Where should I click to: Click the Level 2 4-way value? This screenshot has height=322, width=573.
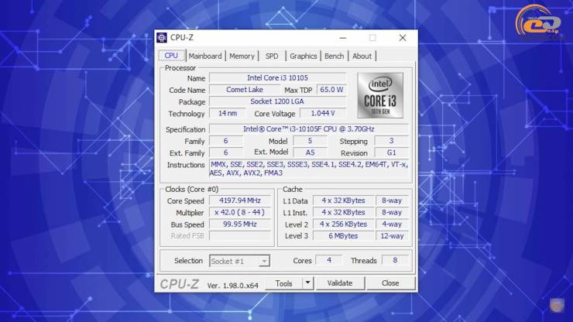pos(392,224)
